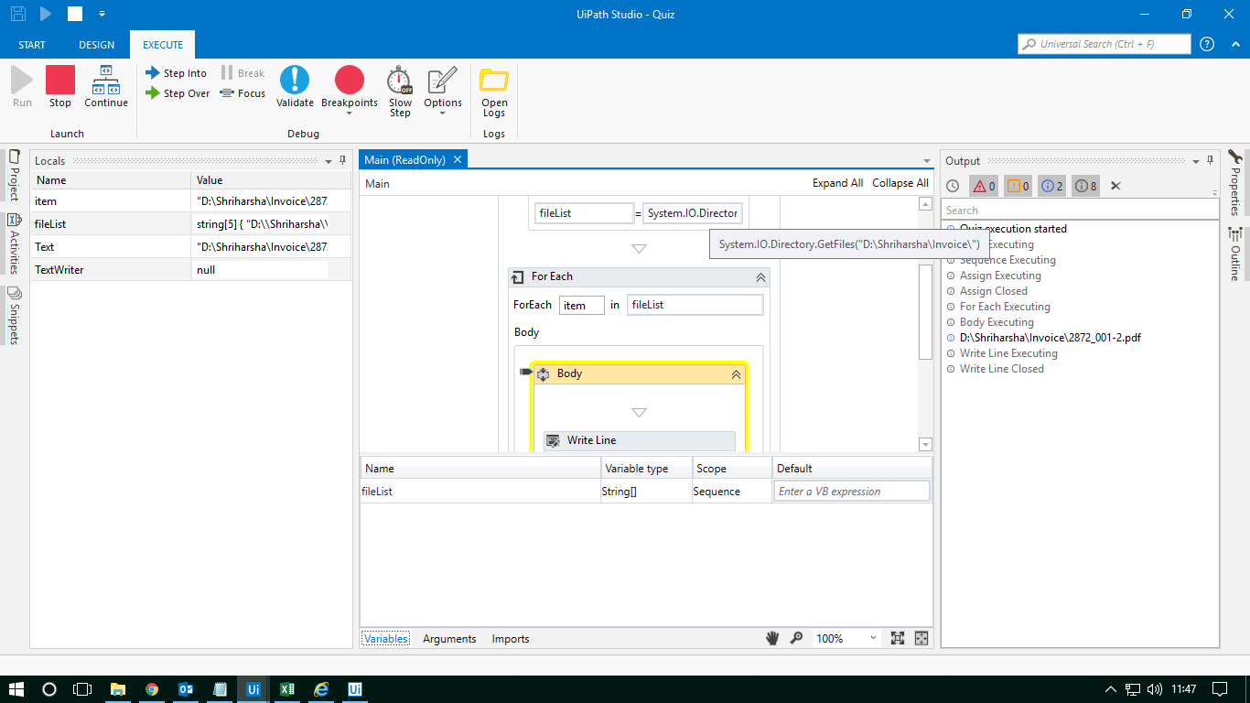This screenshot has height=703, width=1250.
Task: Open the Variables panel tab
Action: pos(385,639)
